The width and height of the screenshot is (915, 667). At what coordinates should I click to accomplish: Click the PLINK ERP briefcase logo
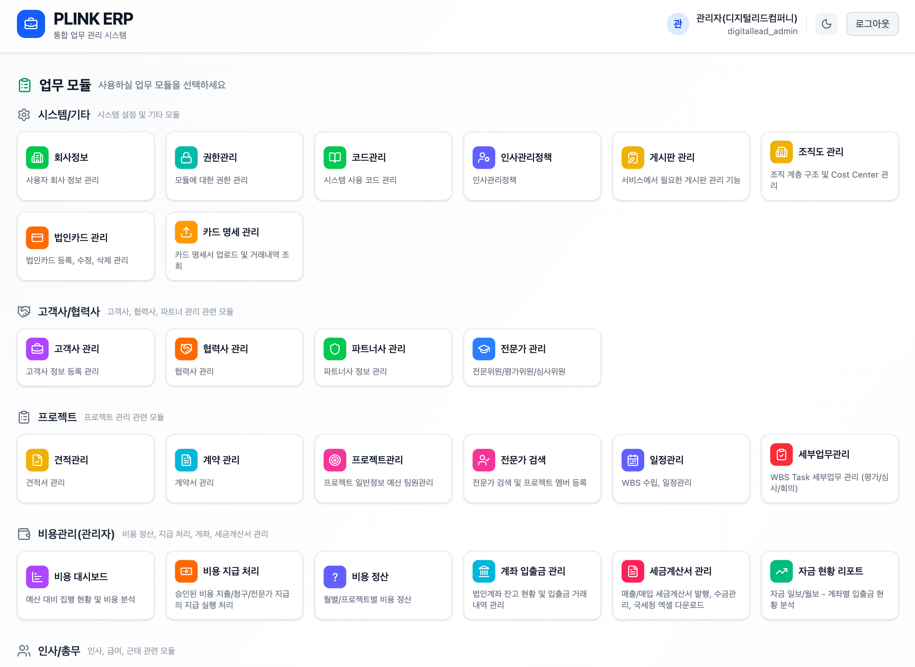tap(31, 24)
